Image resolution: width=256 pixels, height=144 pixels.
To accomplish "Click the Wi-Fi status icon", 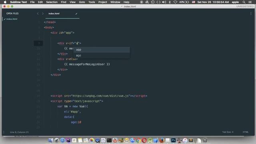I will coord(175,2).
